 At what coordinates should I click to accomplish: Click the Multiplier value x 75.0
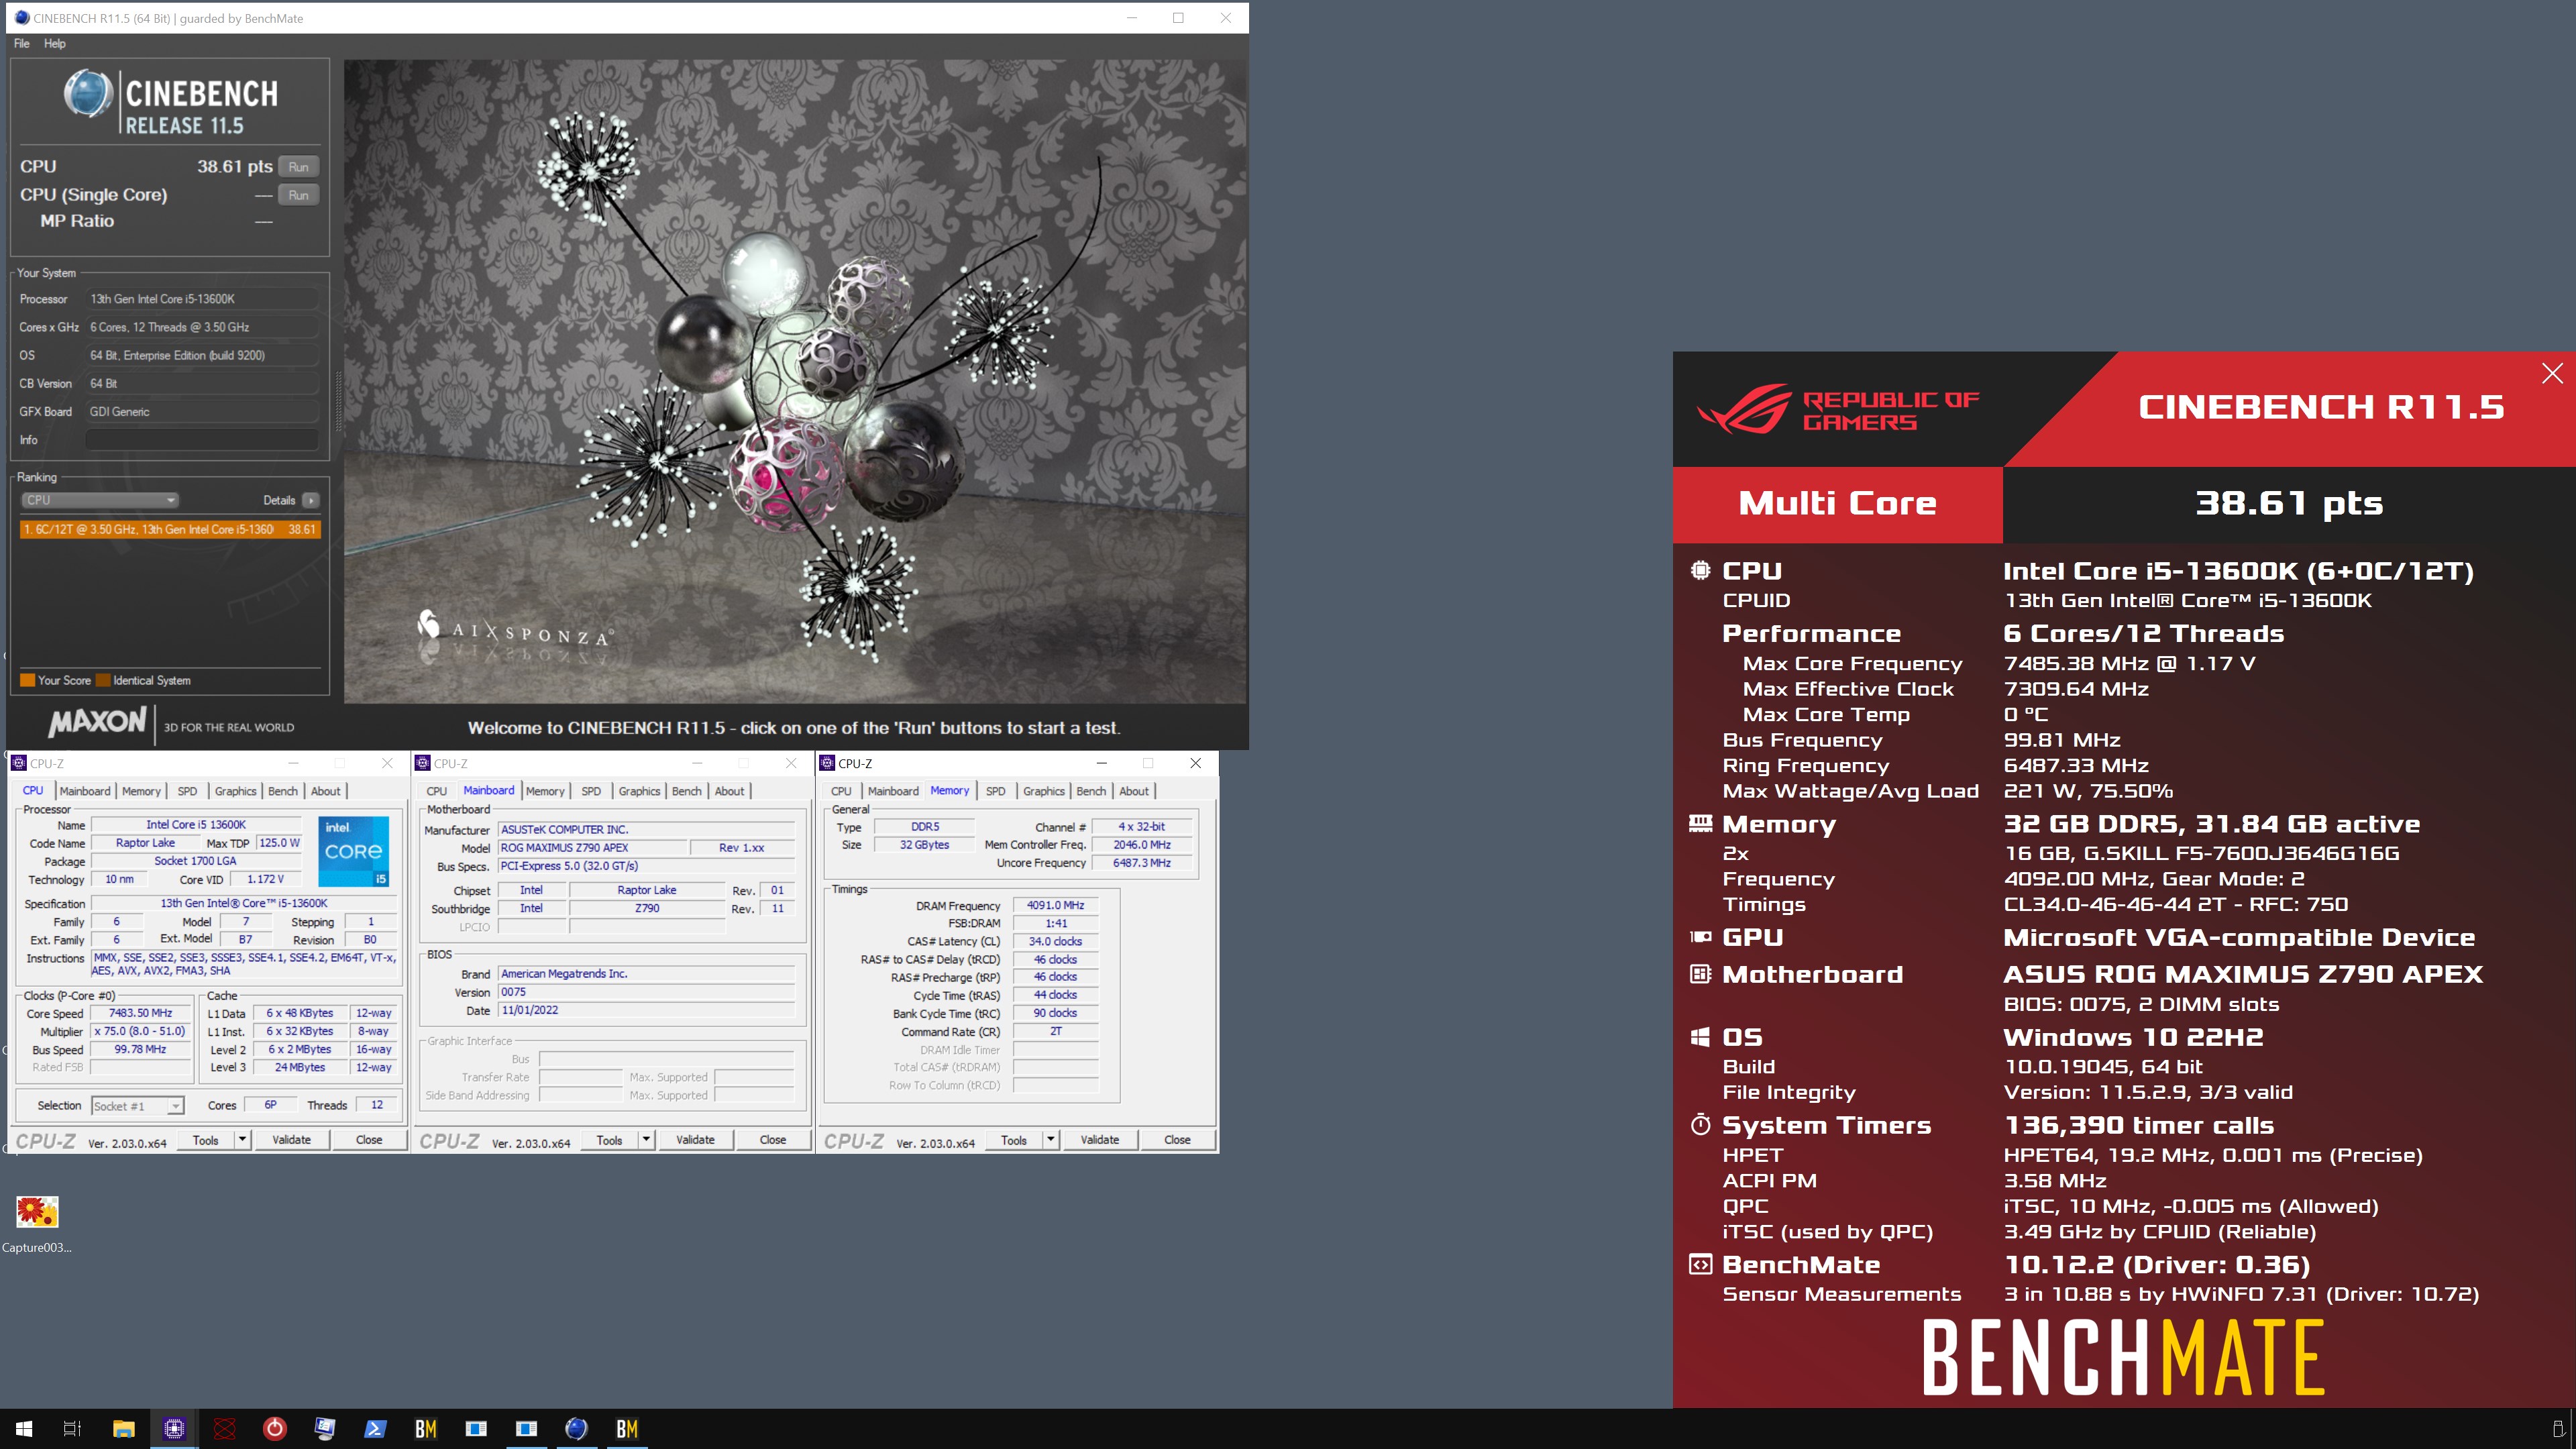pyautogui.click(x=141, y=1031)
